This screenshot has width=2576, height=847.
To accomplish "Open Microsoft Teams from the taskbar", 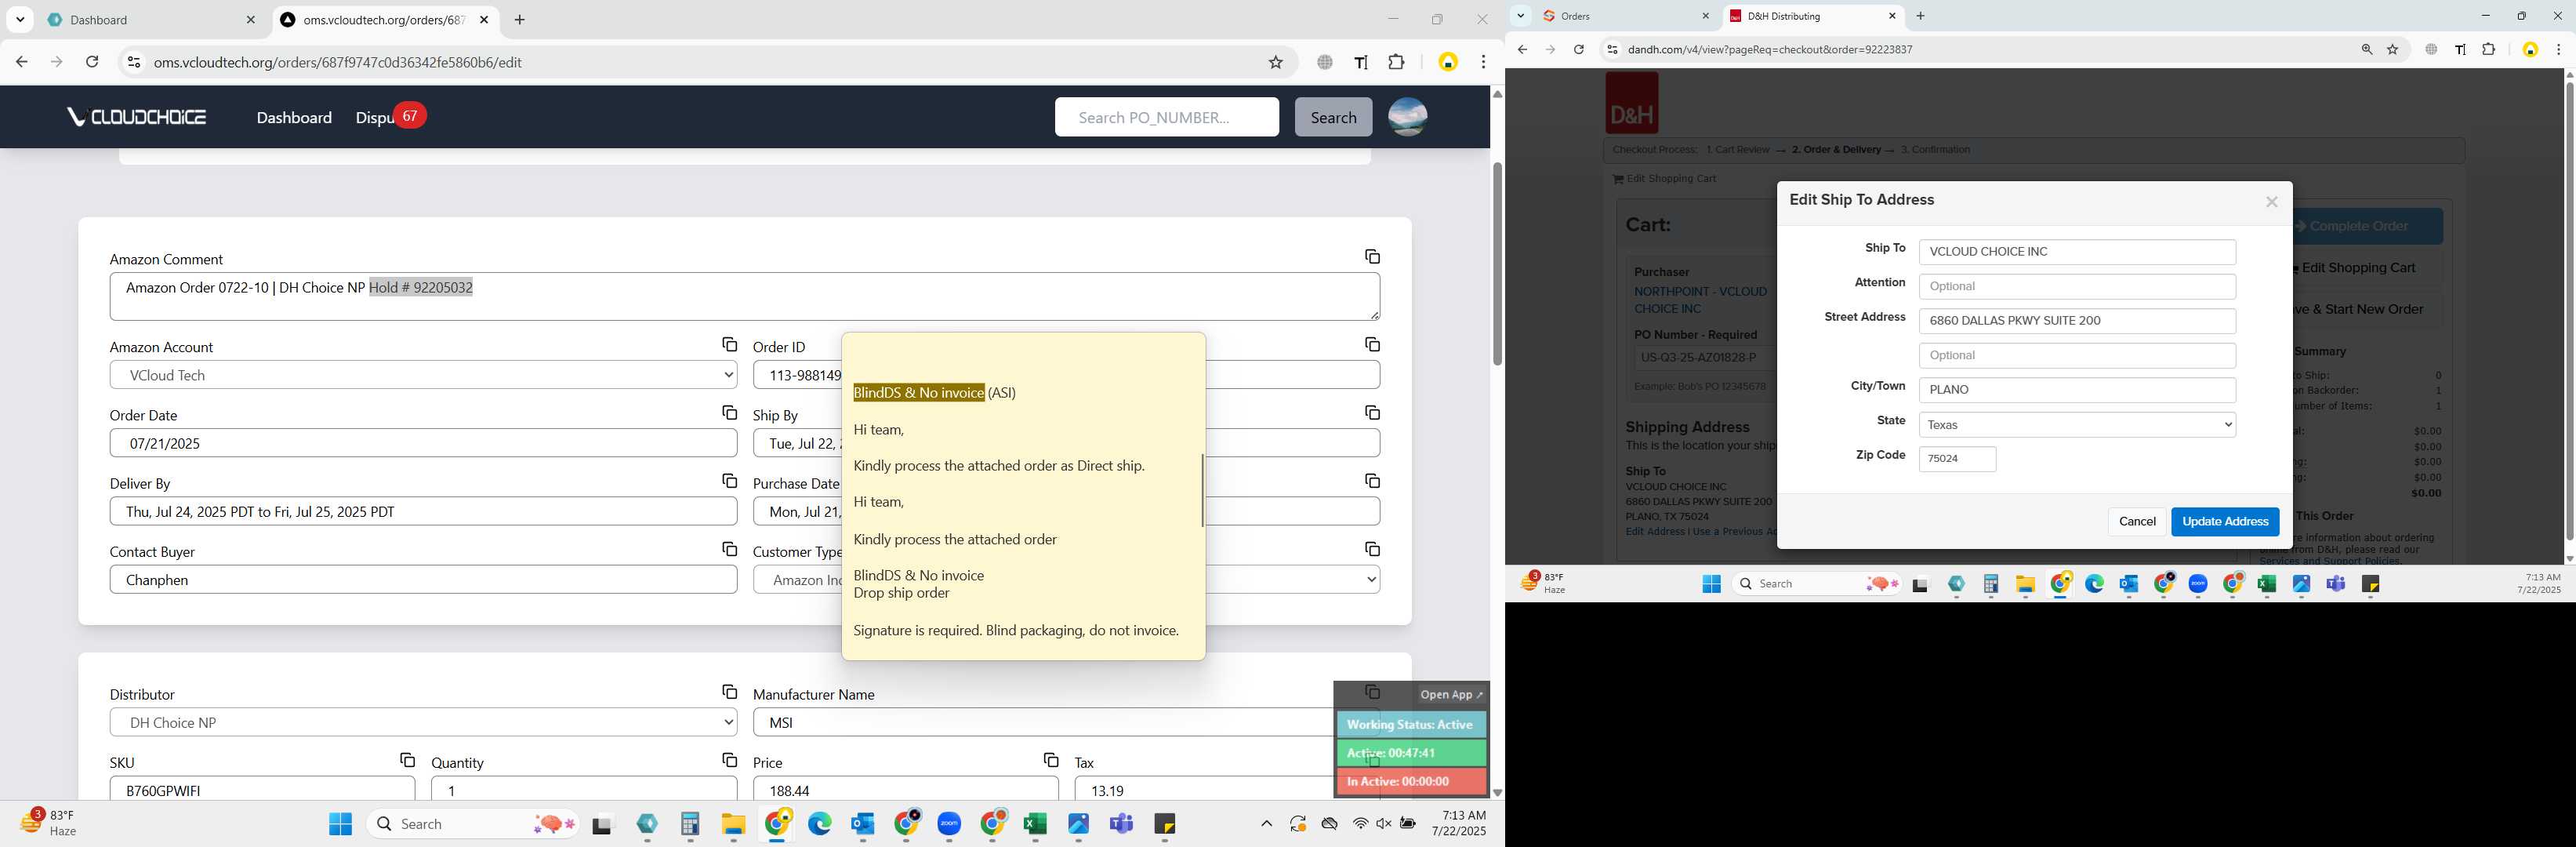I will pyautogui.click(x=1121, y=824).
